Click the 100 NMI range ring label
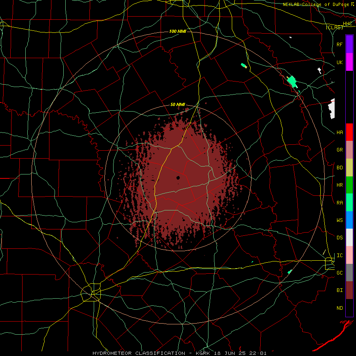This screenshot has height=356, width=356. pyautogui.click(x=178, y=31)
